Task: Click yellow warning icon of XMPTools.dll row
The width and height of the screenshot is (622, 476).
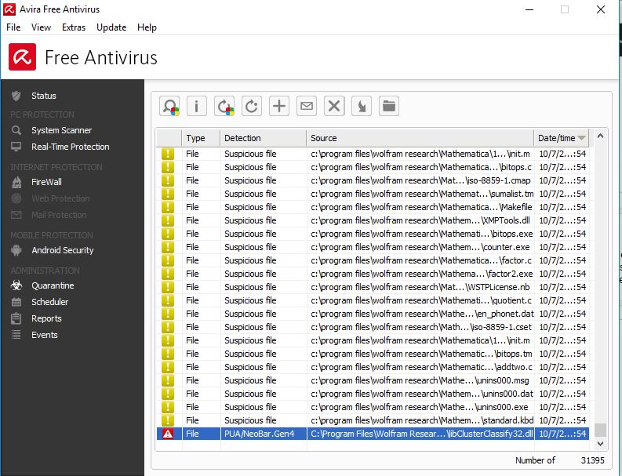Action: tap(168, 220)
